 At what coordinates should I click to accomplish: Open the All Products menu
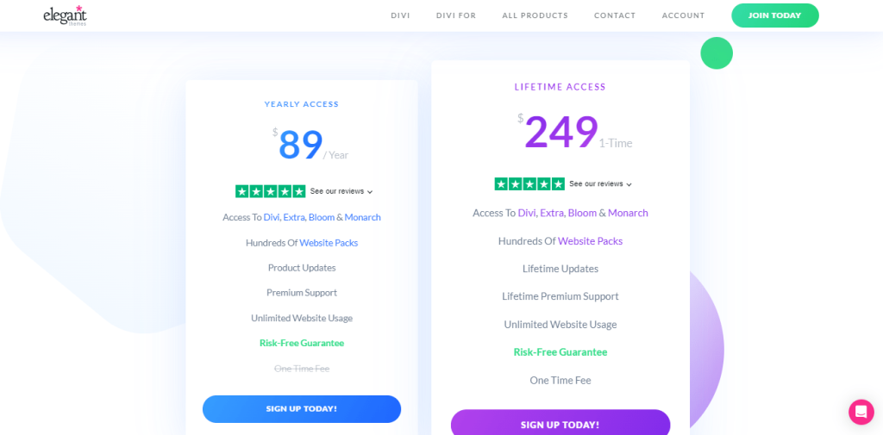tap(535, 16)
